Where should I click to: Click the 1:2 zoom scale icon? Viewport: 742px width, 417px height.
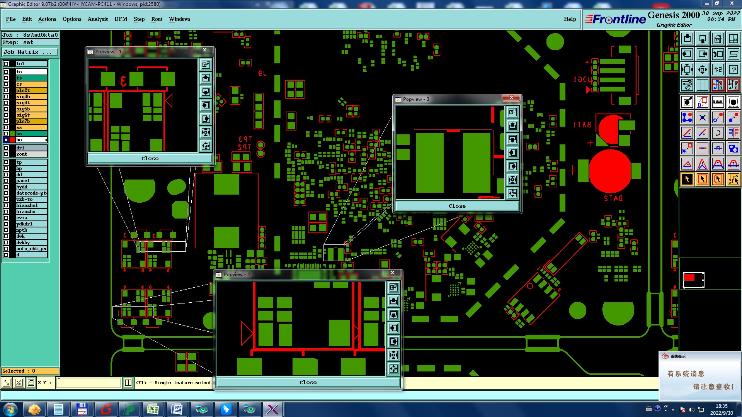[718, 69]
